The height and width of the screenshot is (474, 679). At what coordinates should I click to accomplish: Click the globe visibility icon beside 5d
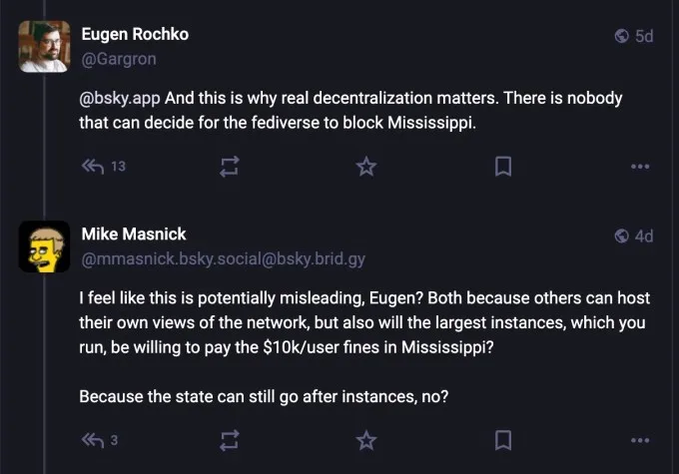(x=622, y=36)
